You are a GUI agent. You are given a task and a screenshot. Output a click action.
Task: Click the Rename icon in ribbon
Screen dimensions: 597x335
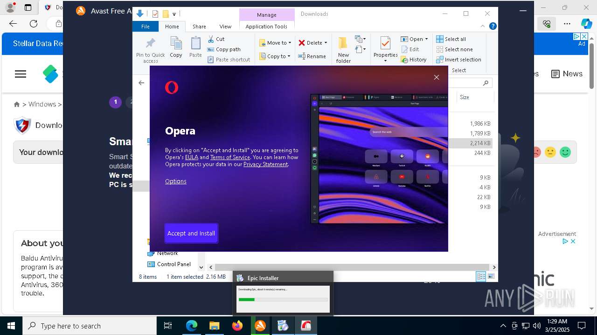[x=302, y=56]
